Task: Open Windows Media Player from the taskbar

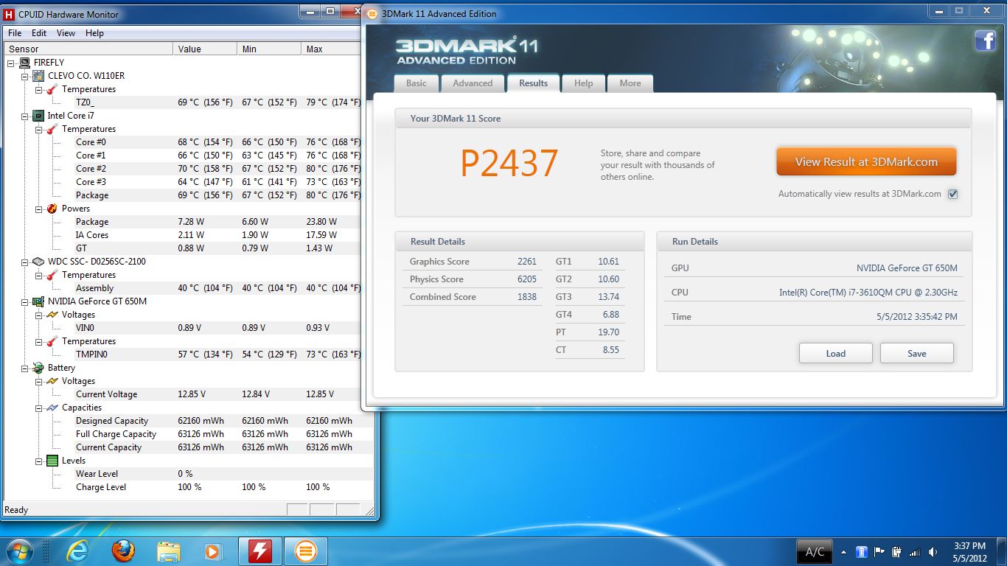Action: coord(212,551)
